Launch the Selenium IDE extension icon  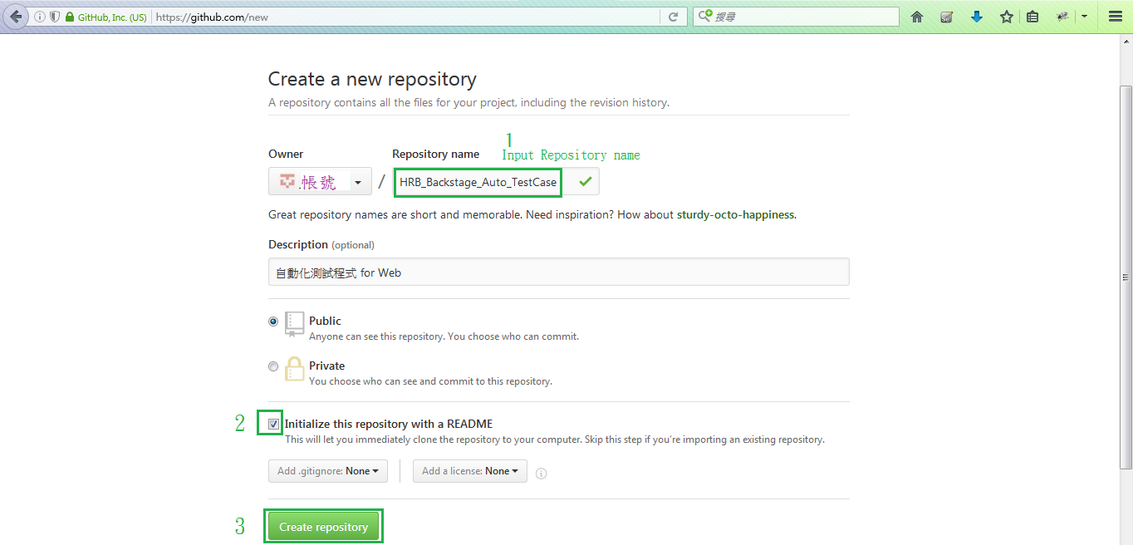pos(946,16)
